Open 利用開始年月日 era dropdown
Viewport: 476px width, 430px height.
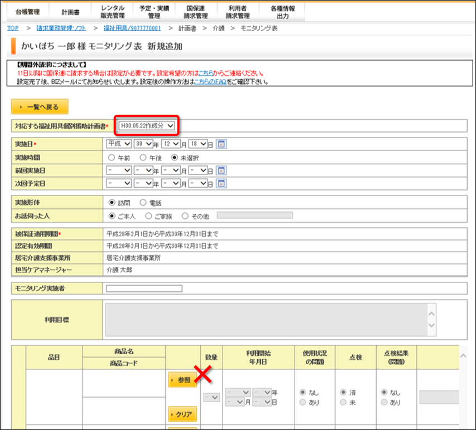[x=238, y=392]
